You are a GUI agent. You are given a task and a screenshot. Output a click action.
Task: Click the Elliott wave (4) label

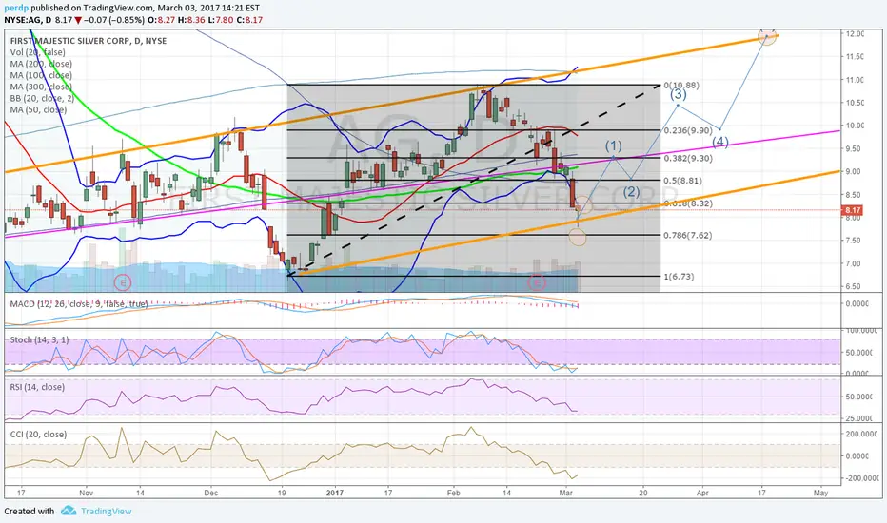pyautogui.click(x=720, y=142)
